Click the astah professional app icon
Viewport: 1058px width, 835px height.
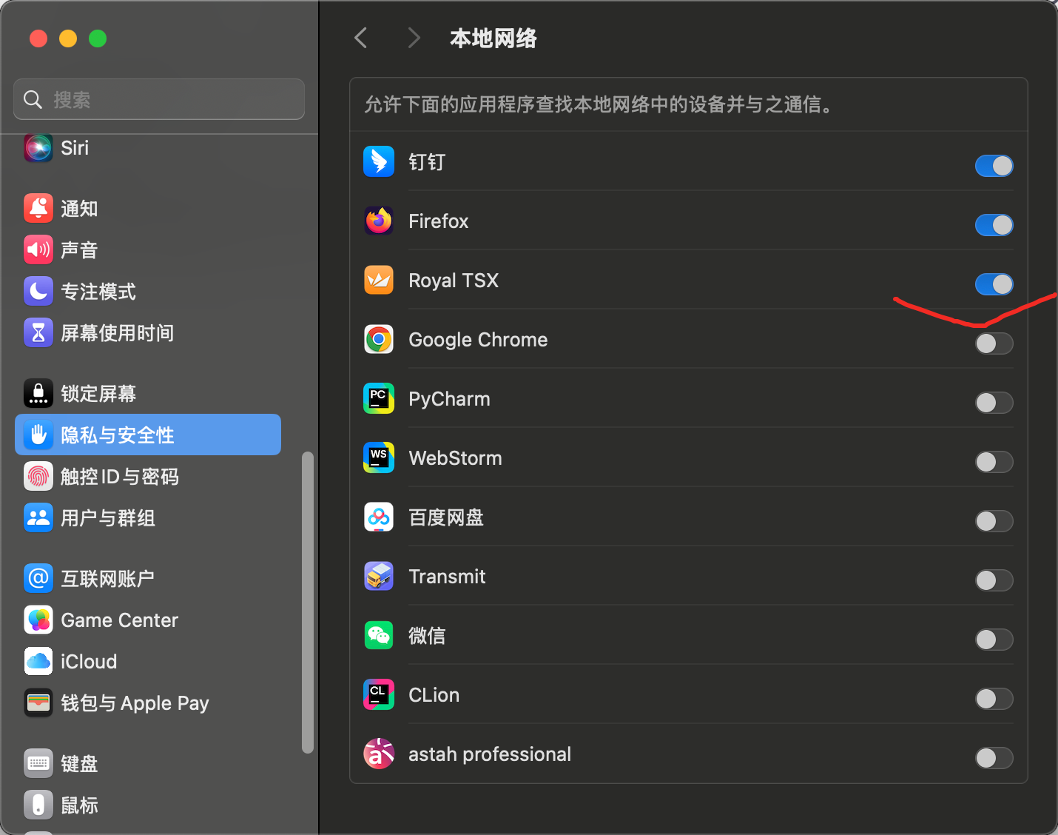click(x=379, y=754)
